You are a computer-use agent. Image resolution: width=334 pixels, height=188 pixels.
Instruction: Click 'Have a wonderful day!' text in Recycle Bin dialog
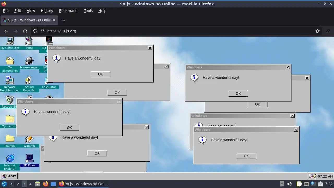52,112
